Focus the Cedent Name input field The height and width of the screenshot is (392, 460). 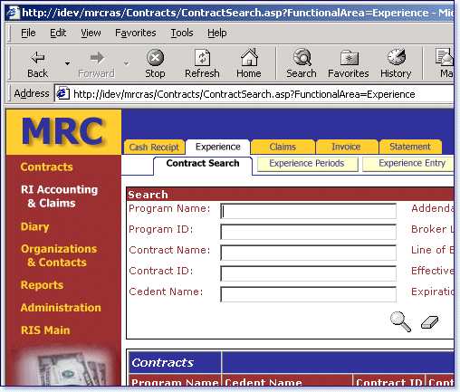(308, 294)
